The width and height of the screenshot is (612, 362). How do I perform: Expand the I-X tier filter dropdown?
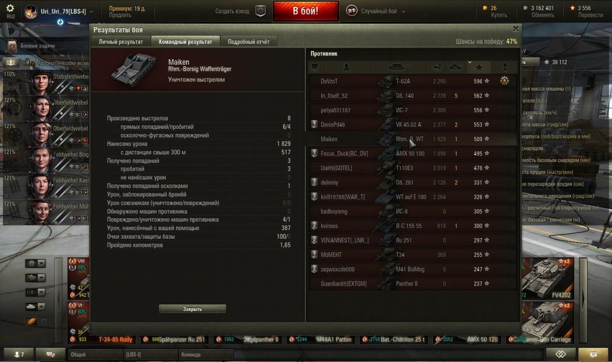point(36,292)
